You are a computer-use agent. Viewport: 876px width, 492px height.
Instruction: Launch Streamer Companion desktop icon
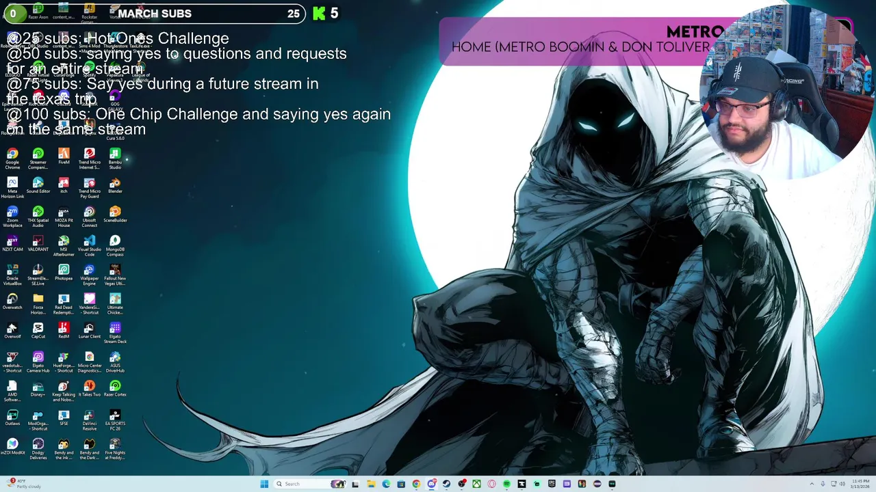click(x=38, y=159)
